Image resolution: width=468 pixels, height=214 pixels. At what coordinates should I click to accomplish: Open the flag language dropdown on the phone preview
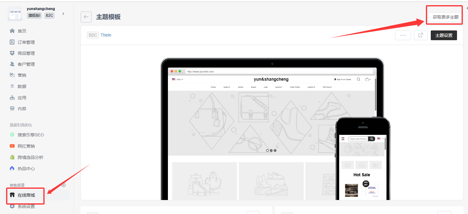380,139
